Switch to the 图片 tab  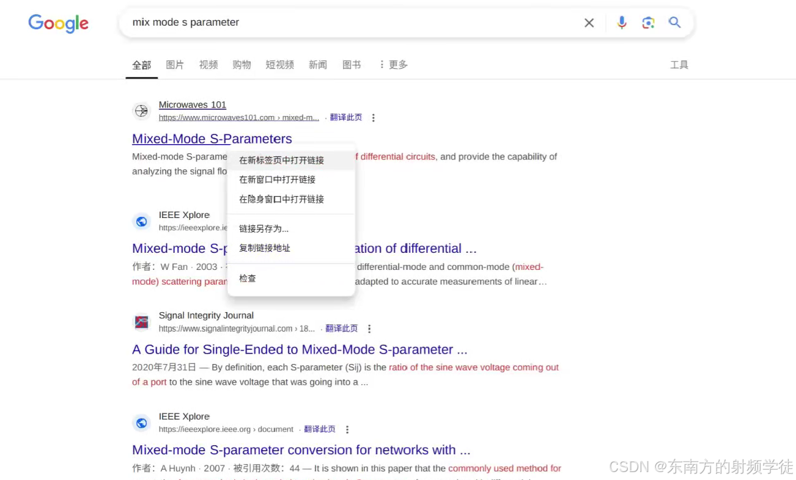click(175, 65)
